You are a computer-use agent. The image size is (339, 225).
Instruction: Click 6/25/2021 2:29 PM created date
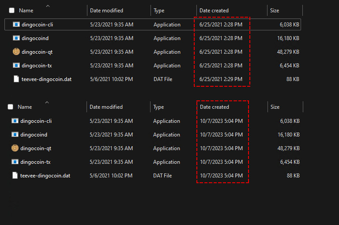tap(221, 79)
